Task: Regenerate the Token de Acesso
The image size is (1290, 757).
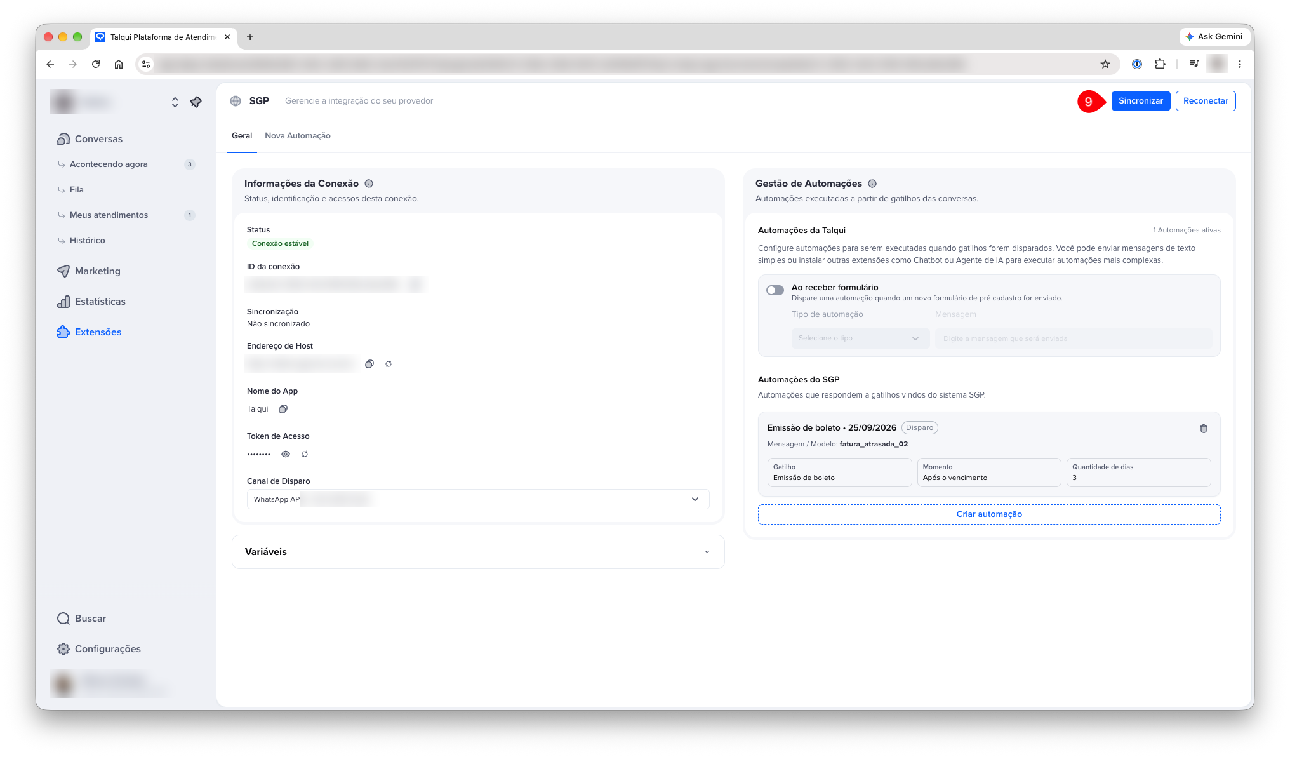Action: 305,454
